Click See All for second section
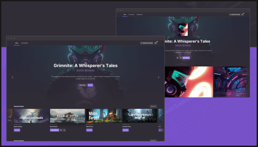This screenshot has height=147, width=258. click(x=154, y=141)
